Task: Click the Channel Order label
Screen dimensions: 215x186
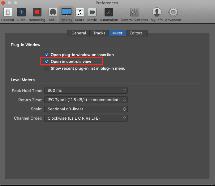Action: (28, 118)
